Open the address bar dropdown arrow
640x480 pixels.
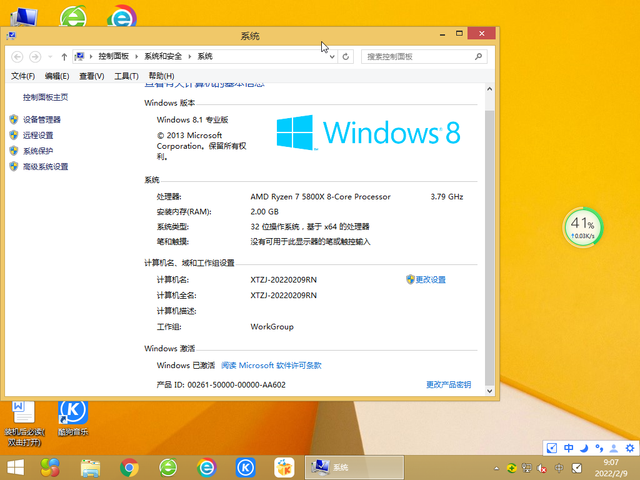332,56
